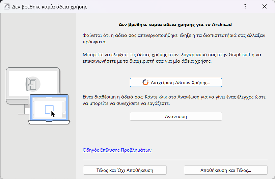The width and height of the screenshot is (275, 179).
Task: Open the Οδηγός Επίλυσης Προβλημάτων link
Action: tap(117, 150)
